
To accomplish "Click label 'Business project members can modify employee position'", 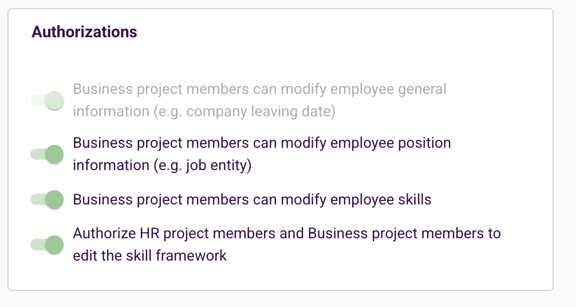I will pyautogui.click(x=262, y=143).
